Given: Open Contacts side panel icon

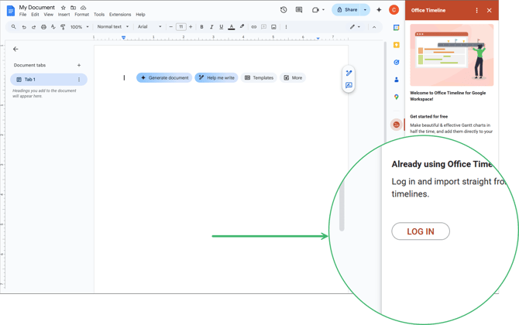Looking at the screenshot, I should [x=396, y=80].
